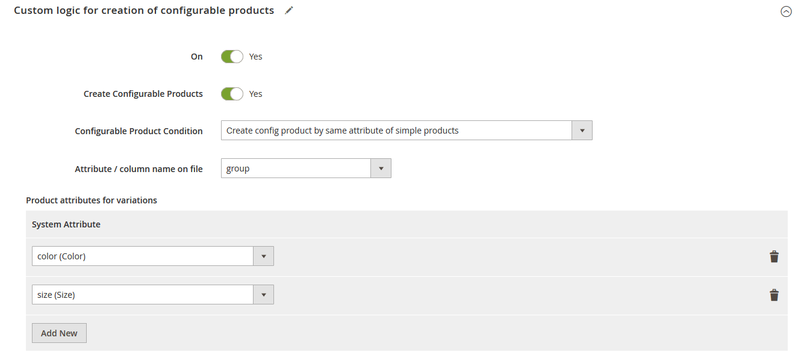The image size is (804, 361).
Task: Click the arrow on size (Size) select
Action: (263, 295)
